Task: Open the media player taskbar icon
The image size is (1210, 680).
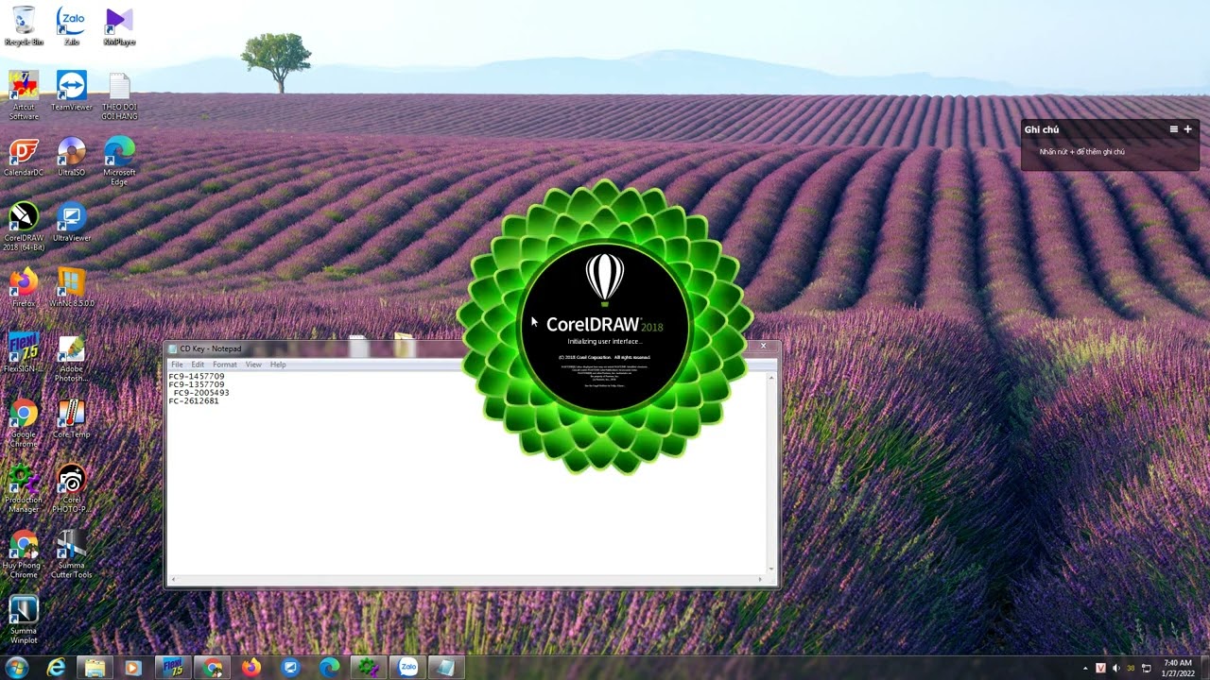Action: (x=132, y=668)
